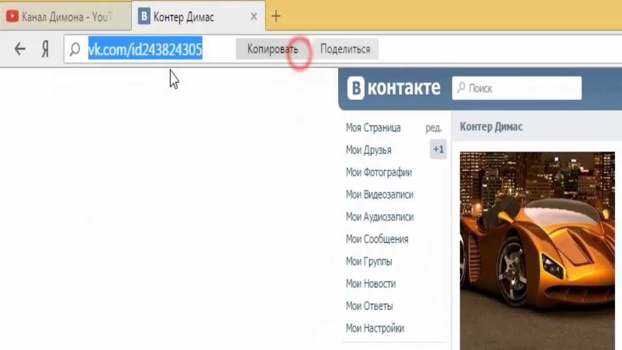Select the Контер Димас tab
The image size is (622, 350).
(x=198, y=16)
